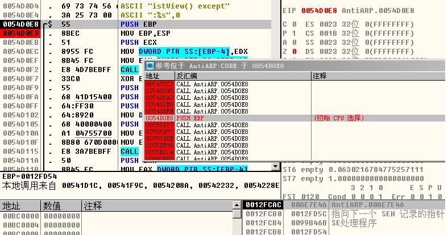Select disassembly address 0054D0E8
This screenshot has height=235, width=448.
[20, 24]
